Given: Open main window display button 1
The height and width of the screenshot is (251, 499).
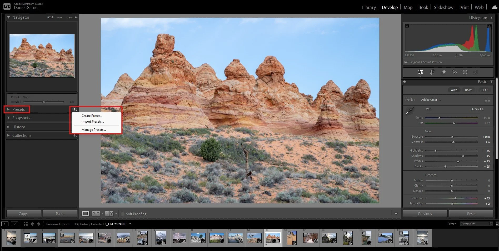Looking at the screenshot, I should tap(5, 224).
